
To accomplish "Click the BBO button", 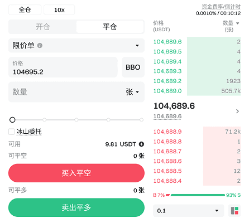I will pyautogui.click(x=133, y=67).
